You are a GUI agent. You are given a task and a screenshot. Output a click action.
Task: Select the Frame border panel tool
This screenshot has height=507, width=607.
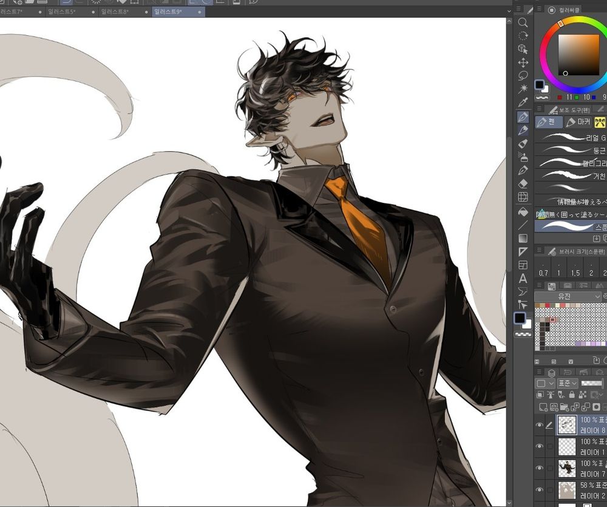(523, 265)
